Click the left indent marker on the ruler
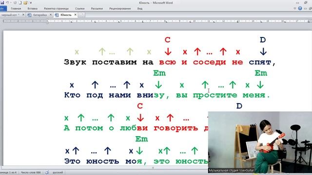The image size is (312, 175). coord(47,21)
